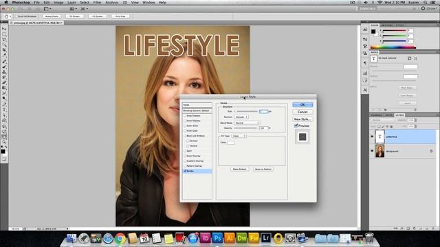Click the stroke Size input field

(263, 111)
